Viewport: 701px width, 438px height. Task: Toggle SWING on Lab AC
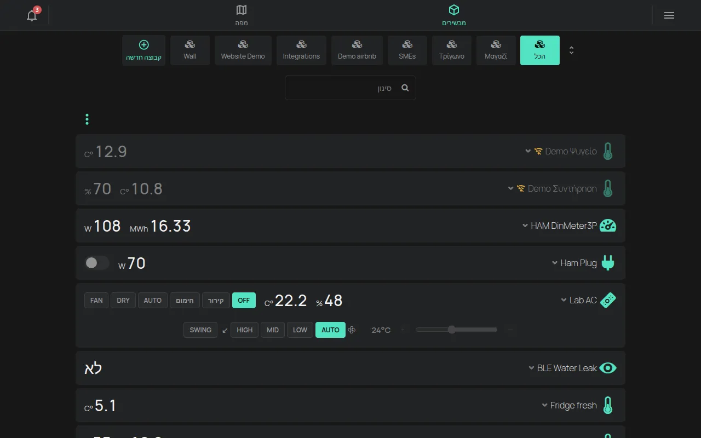(200, 330)
